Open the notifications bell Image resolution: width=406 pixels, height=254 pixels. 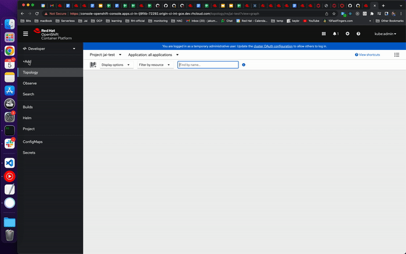(336, 34)
